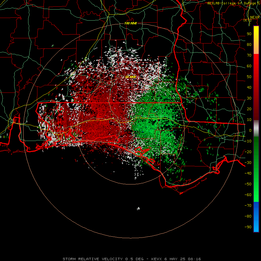Click the "100 NMI" range ring label
This screenshot has width=261, height=261.
pyautogui.click(x=130, y=23)
